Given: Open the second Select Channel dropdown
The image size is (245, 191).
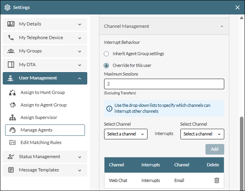Looking at the screenshot, I should pos(202,134).
